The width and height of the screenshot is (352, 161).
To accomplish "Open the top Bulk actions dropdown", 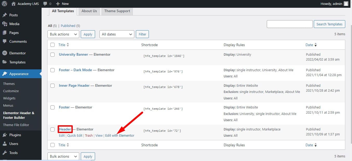I will [63, 34].
